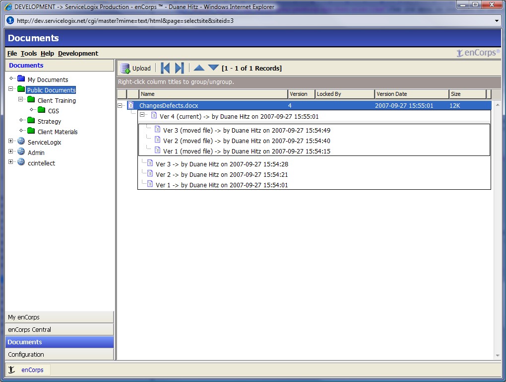The width and height of the screenshot is (506, 382).
Task: Collapse the Client Training tree node
Action: (21, 99)
